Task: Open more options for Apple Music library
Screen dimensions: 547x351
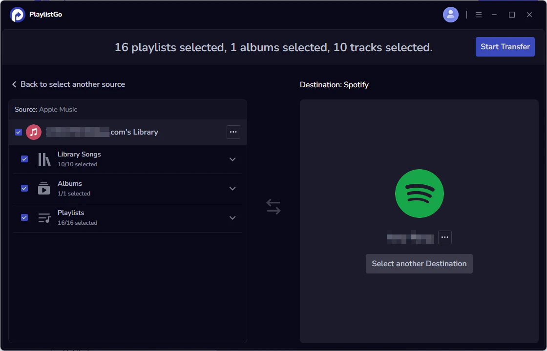Action: 233,132
